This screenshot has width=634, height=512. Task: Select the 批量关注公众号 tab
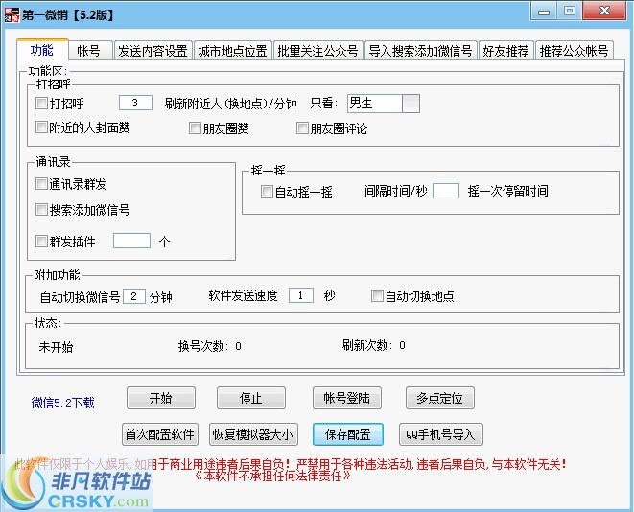coord(318,51)
